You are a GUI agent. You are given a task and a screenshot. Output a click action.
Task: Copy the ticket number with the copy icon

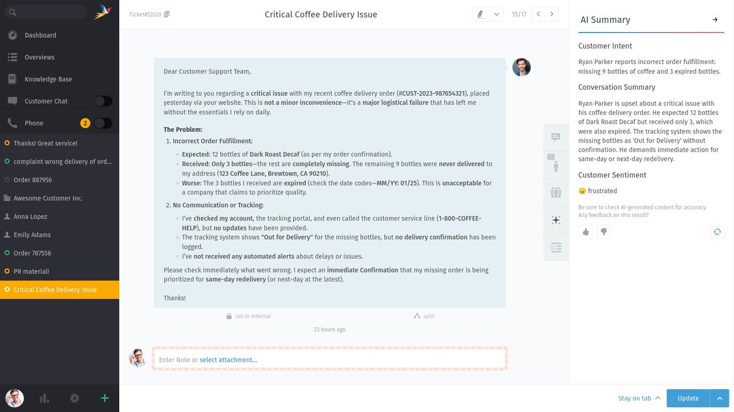[x=167, y=14]
